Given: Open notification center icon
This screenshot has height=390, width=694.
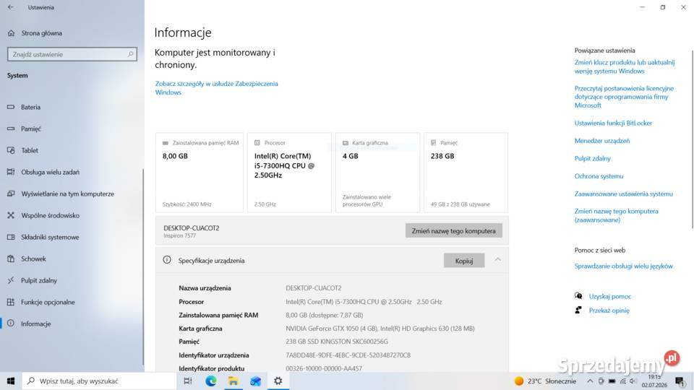Looking at the screenshot, I should [680, 381].
